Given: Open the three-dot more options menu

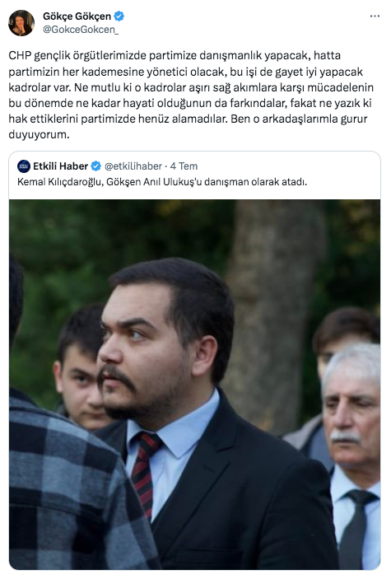Looking at the screenshot, I should [375, 16].
